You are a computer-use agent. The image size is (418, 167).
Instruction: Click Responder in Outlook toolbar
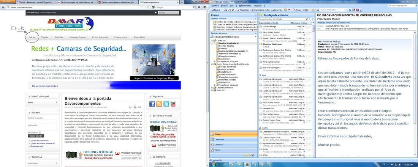pos(242,10)
